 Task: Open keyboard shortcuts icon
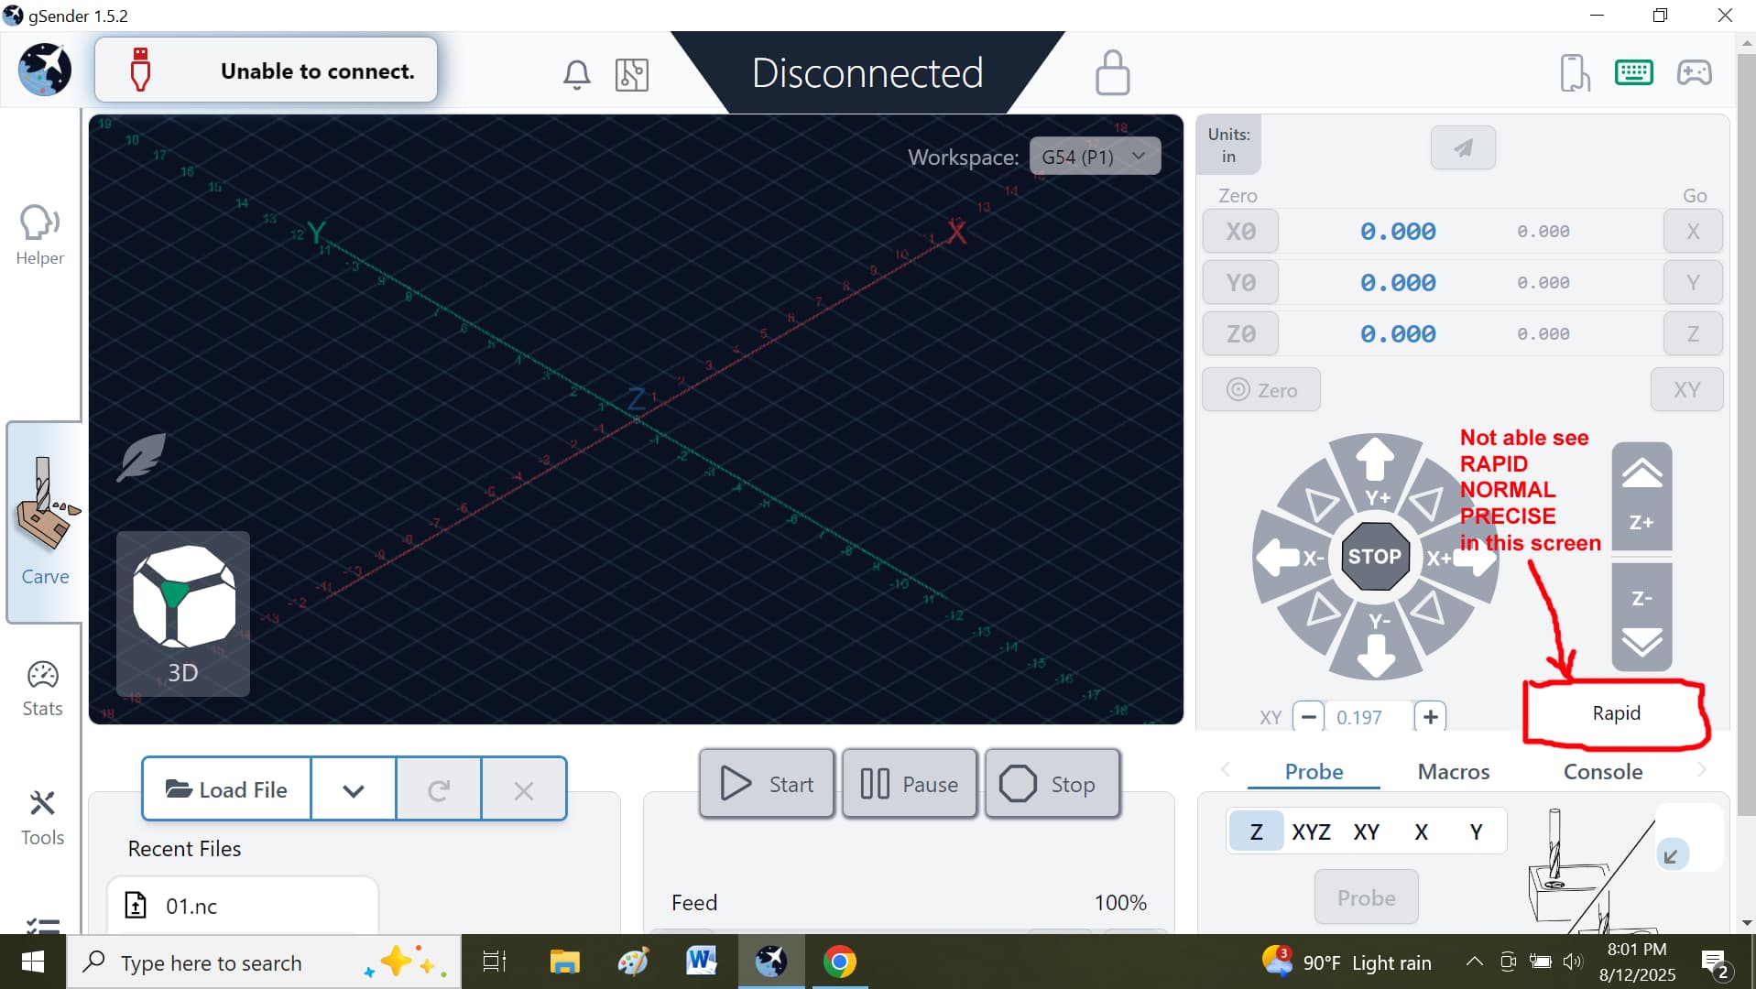point(1633,72)
